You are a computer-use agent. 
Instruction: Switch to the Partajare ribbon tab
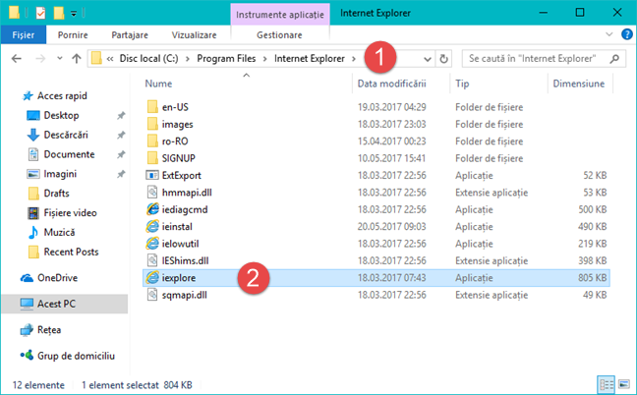coord(130,35)
